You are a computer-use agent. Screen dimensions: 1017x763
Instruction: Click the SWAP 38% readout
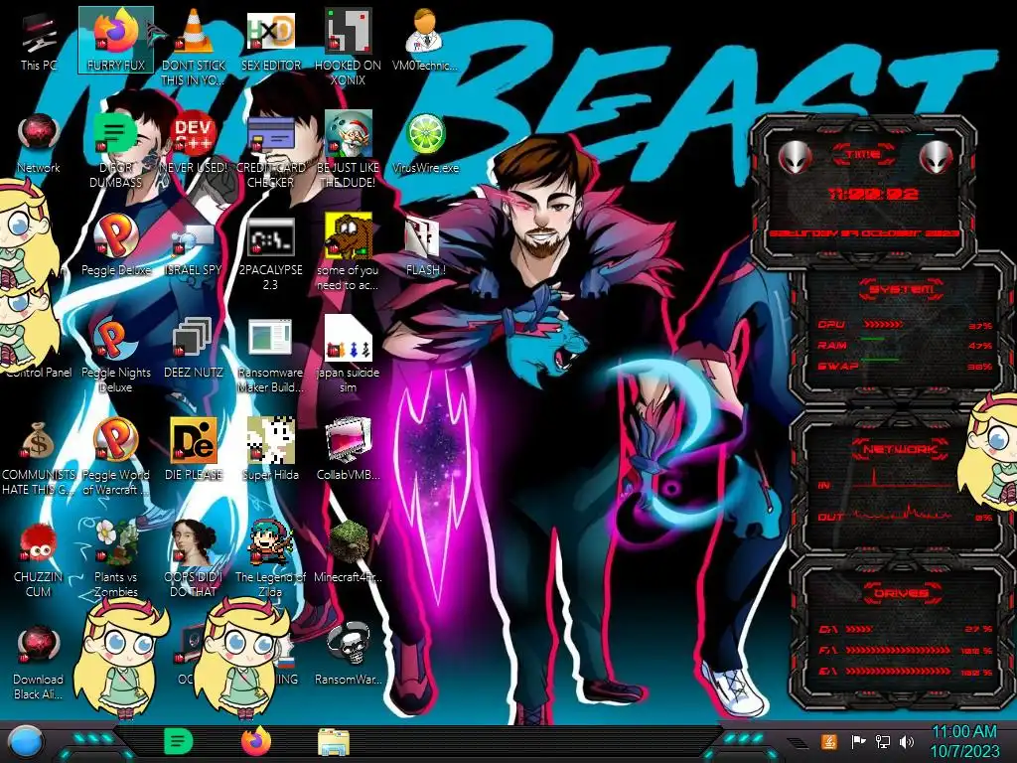point(980,367)
